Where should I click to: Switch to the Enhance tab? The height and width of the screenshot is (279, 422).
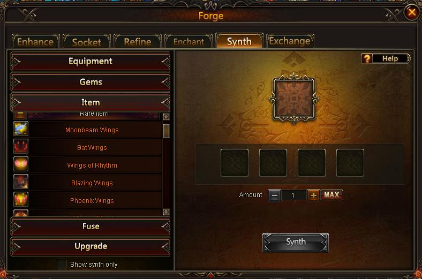35,41
